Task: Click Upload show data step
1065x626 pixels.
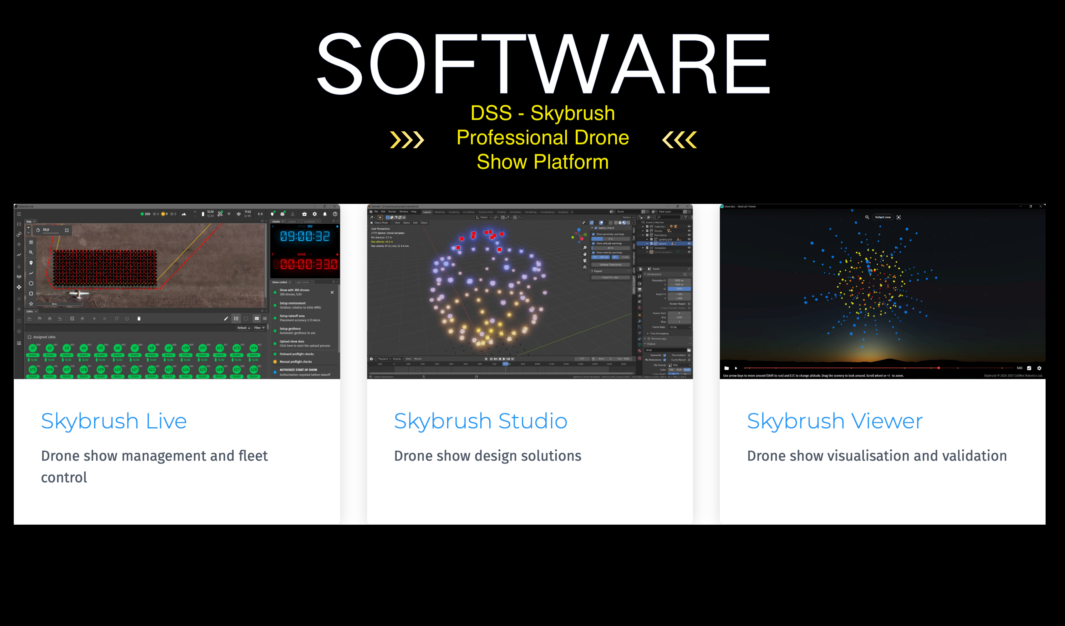Action: pos(304,343)
